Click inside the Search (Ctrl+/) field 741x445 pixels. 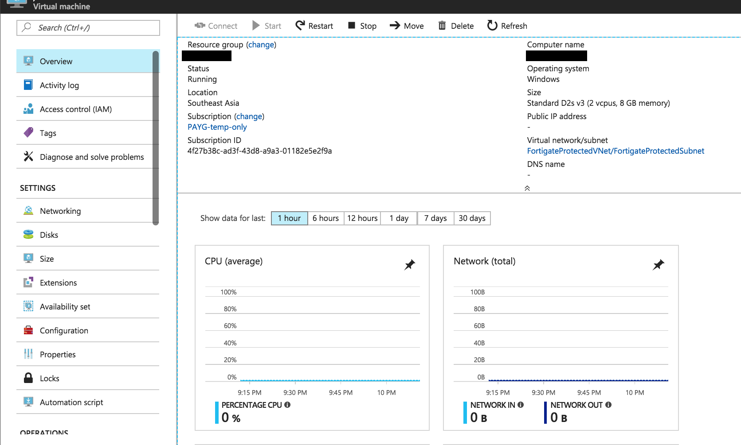[x=88, y=27]
